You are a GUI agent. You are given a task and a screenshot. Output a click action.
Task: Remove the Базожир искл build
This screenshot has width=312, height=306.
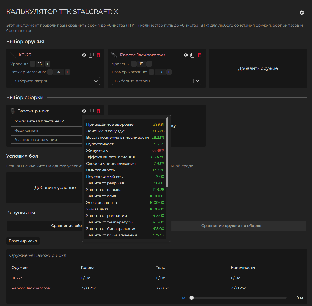tap(98, 111)
